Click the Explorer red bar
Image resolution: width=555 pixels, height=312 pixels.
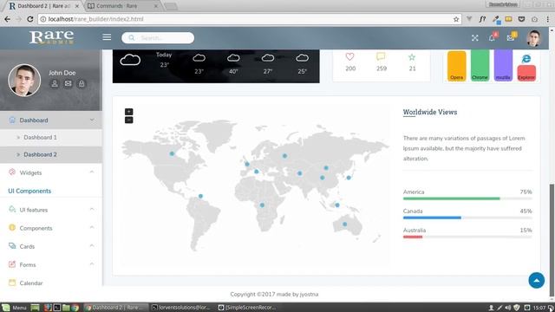tap(526, 73)
